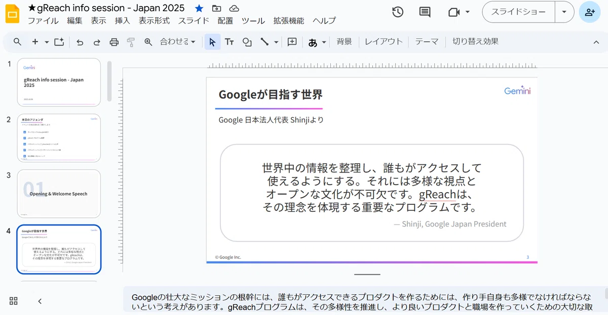Open slideshow options dropdown arrow

pos(564,12)
